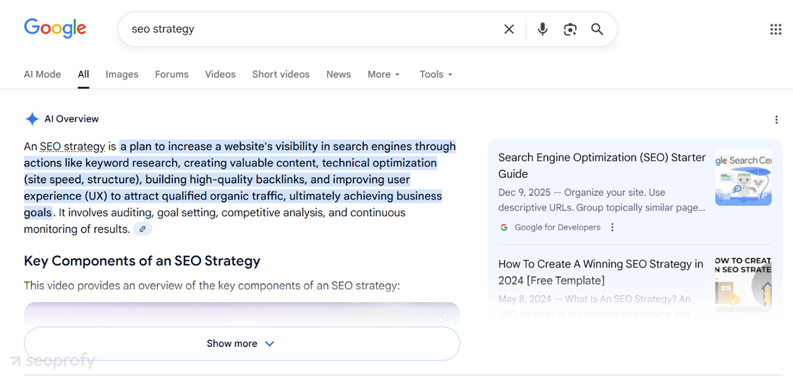Start voice search with the microphone icon
This screenshot has height=378, width=793.
[543, 30]
